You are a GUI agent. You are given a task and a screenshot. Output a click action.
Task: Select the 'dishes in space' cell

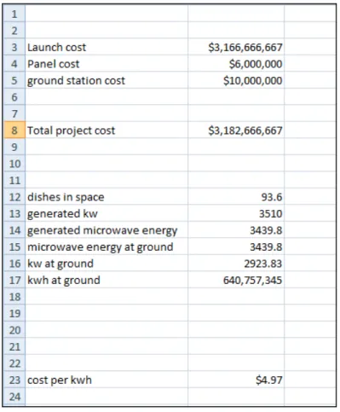(x=107, y=197)
